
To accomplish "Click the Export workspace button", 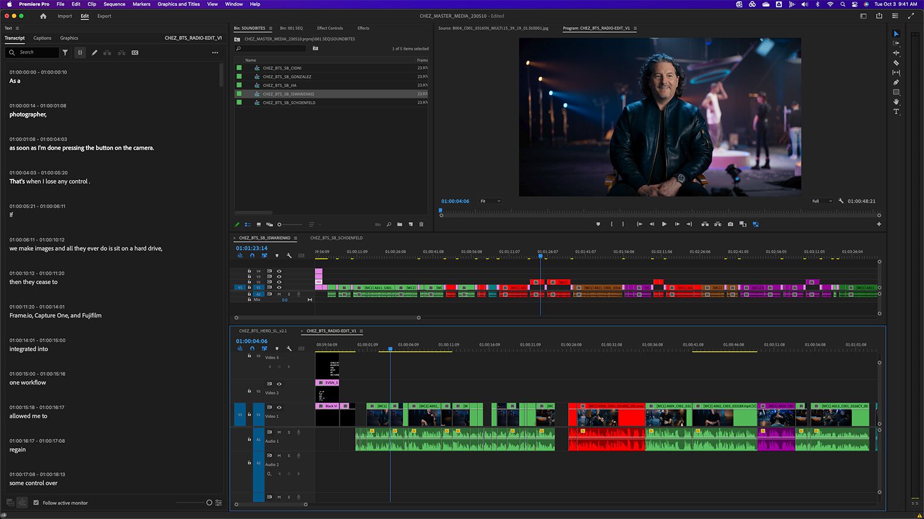I will tap(104, 16).
